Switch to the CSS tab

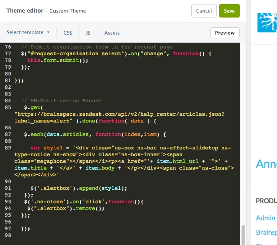pyautogui.click(x=68, y=33)
